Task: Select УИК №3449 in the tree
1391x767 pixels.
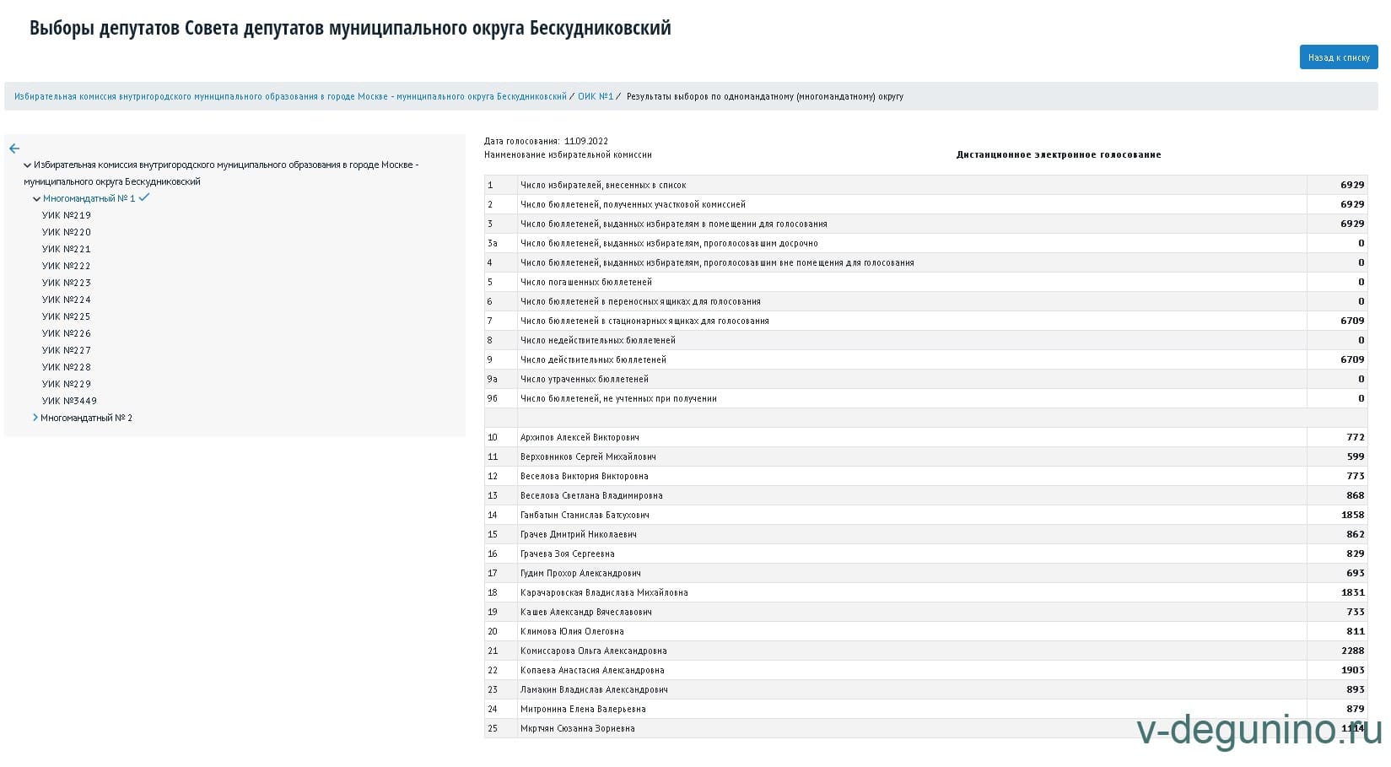Action: coord(69,401)
